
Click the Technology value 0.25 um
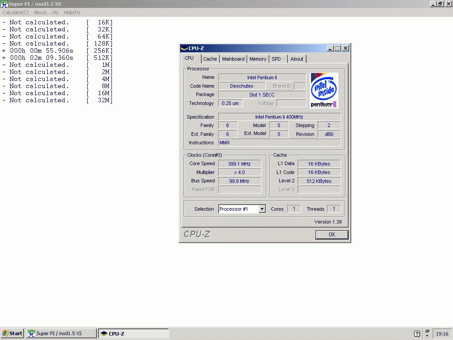[230, 103]
